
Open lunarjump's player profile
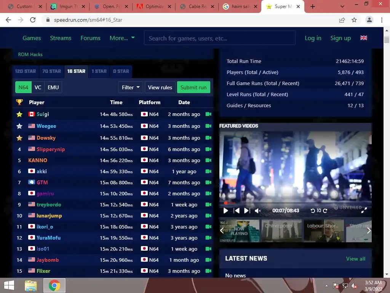tap(49, 216)
